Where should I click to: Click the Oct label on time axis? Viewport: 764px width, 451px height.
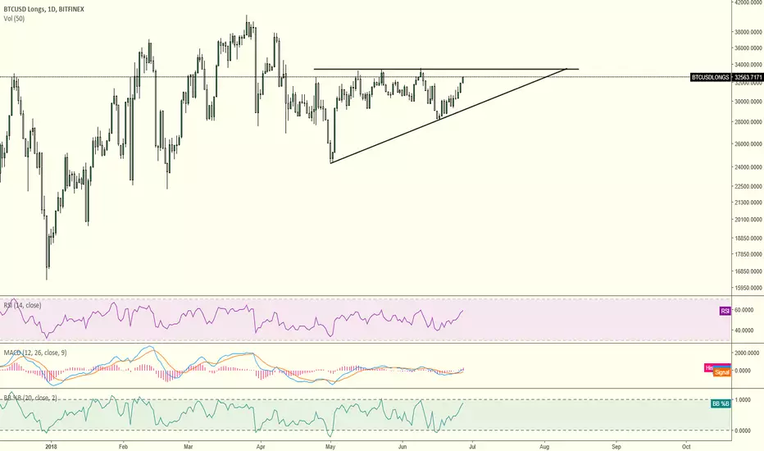pyautogui.click(x=686, y=447)
